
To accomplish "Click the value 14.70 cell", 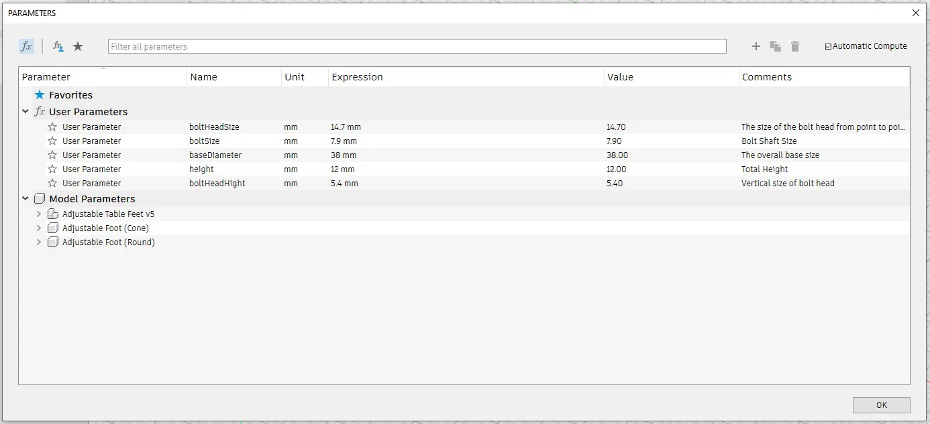I will coord(616,127).
